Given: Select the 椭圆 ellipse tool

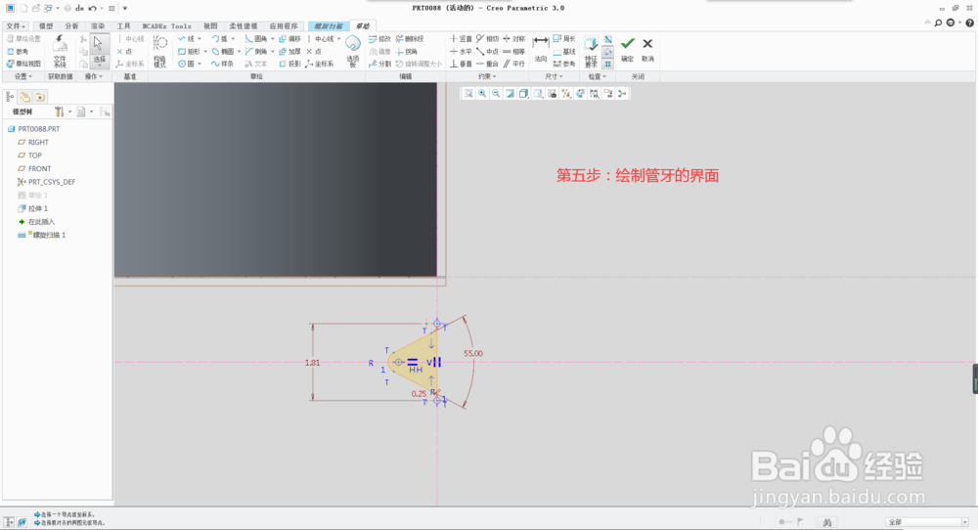Looking at the screenshot, I should (x=223, y=51).
